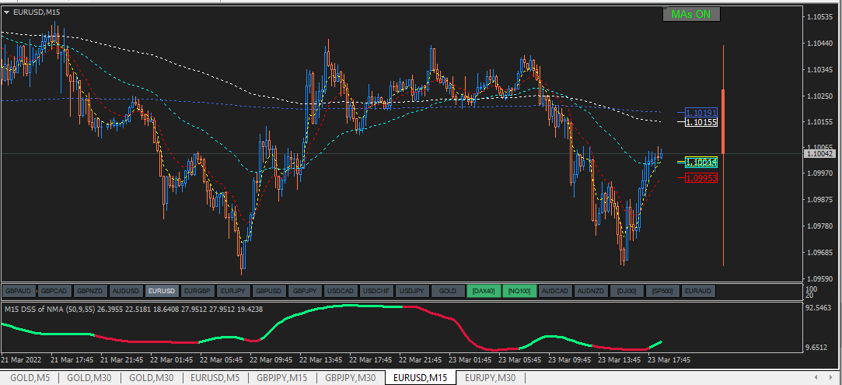Click the 22 Mar 13:45 time label
The image size is (842, 385).
(320, 359)
